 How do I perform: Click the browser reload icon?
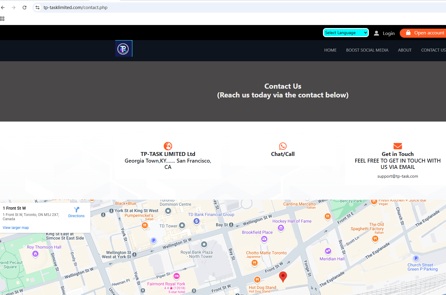pyautogui.click(x=24, y=8)
